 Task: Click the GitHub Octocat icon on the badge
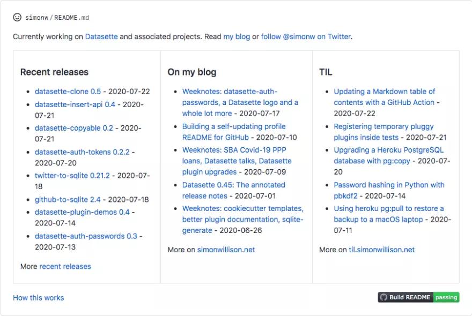click(x=383, y=297)
